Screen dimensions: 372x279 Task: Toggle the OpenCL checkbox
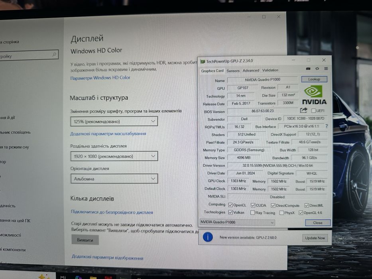[x=230, y=205]
